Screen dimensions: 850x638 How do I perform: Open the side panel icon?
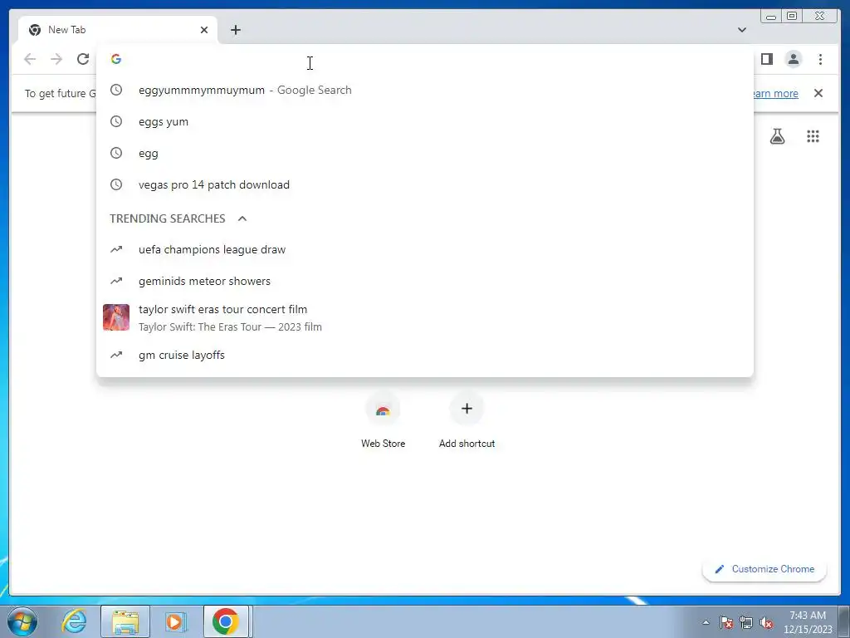coord(766,59)
